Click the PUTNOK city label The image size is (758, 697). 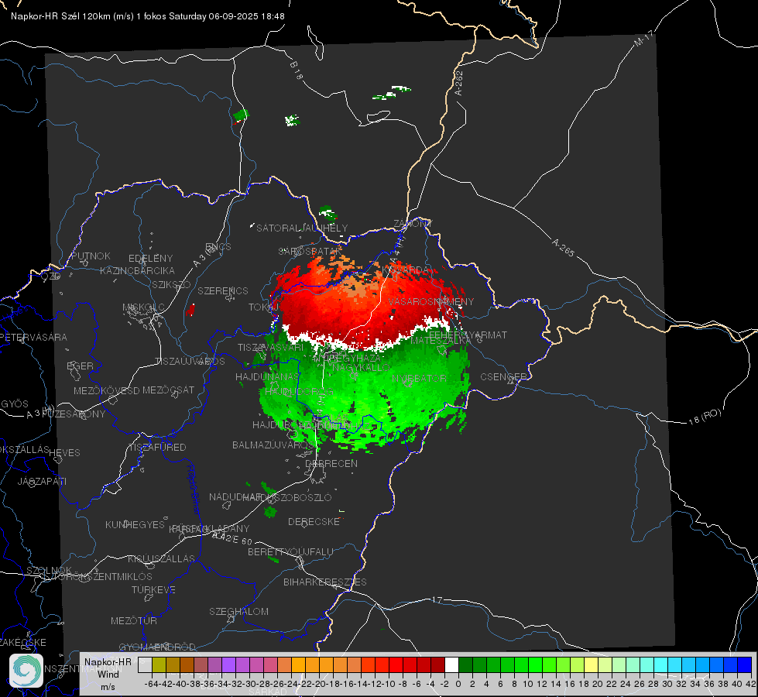(x=91, y=256)
